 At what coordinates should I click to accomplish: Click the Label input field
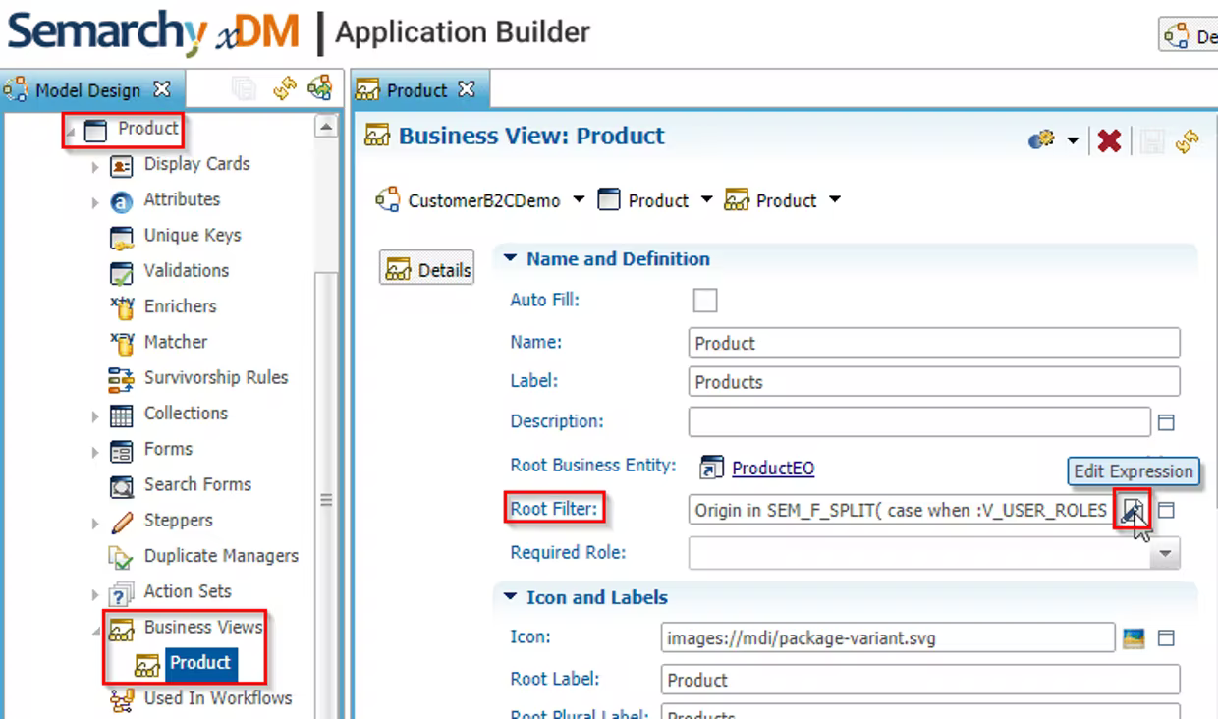(x=934, y=382)
